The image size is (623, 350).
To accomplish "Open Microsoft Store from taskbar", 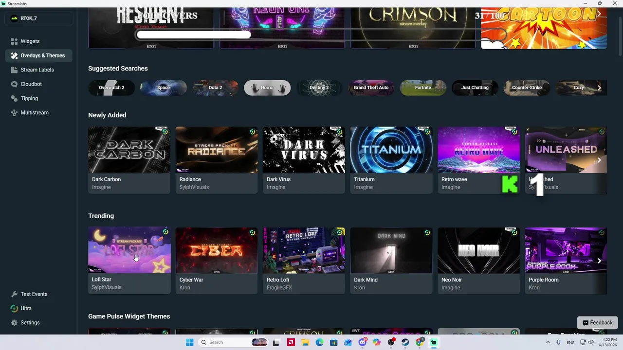I will pos(334,342).
